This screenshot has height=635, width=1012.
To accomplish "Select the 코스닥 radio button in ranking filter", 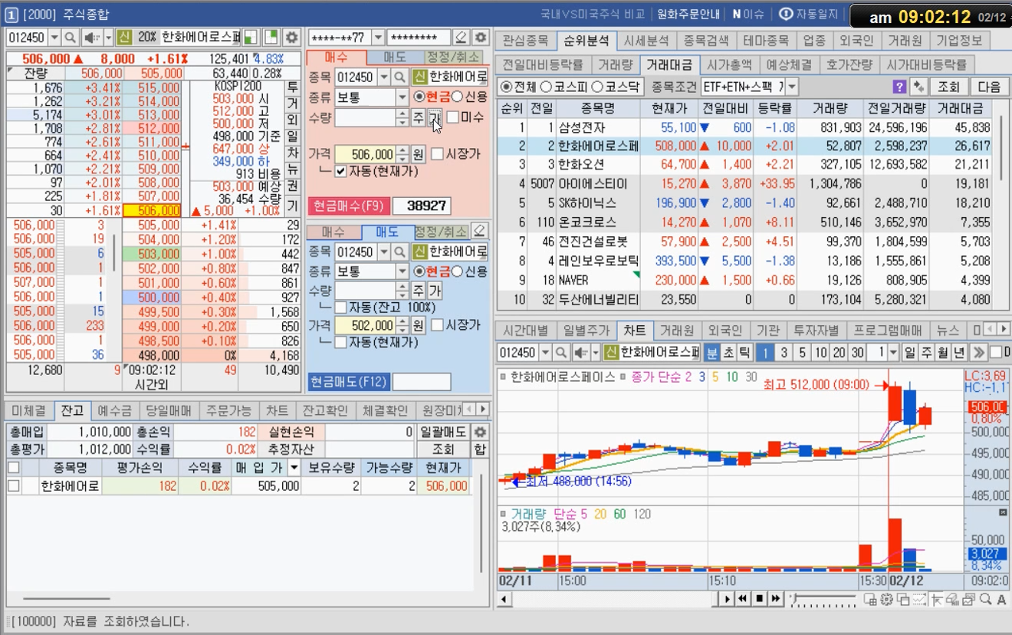I will (598, 87).
